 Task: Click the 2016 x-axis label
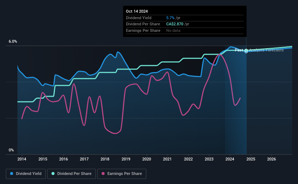64,159
